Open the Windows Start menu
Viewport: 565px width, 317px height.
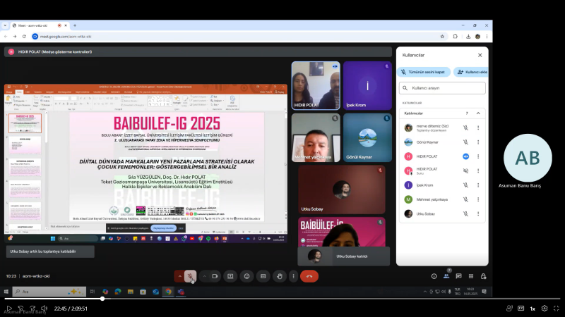tap(6, 292)
